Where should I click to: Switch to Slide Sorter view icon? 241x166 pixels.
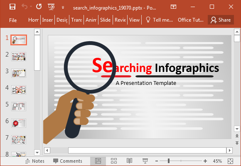pyautogui.click(x=114, y=161)
